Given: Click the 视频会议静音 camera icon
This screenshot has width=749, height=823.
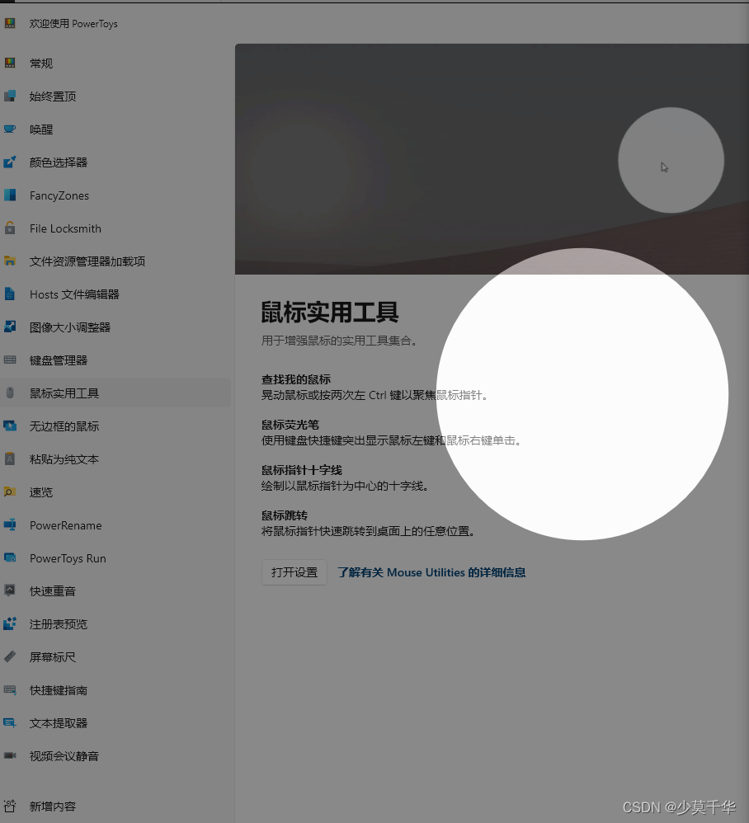Looking at the screenshot, I should pos(9,756).
